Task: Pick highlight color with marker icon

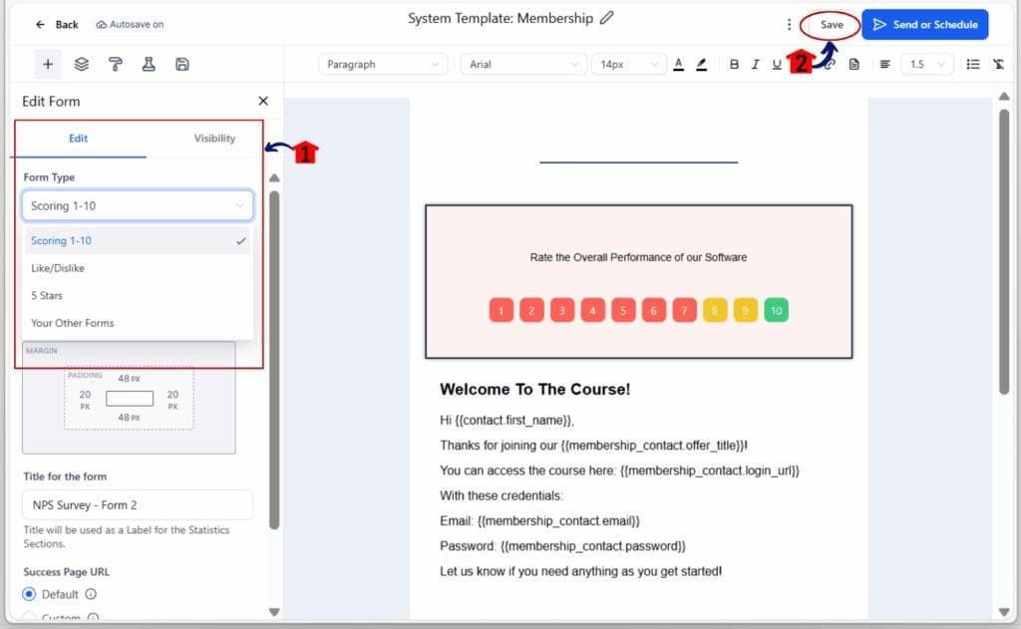Action: pyautogui.click(x=701, y=64)
